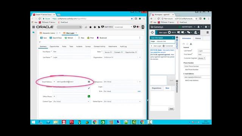Image resolution: width=242 pixels, height=136 pixels.
Task: Open favorites star in Oracle header
Action: click(x=90, y=27)
